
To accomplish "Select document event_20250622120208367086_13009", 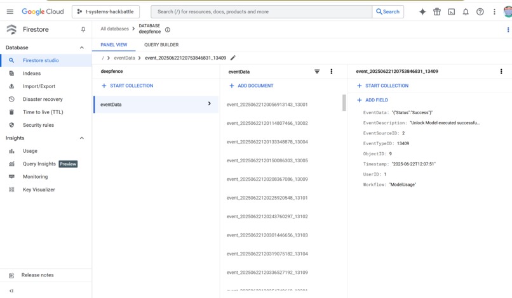I will tap(267, 179).
